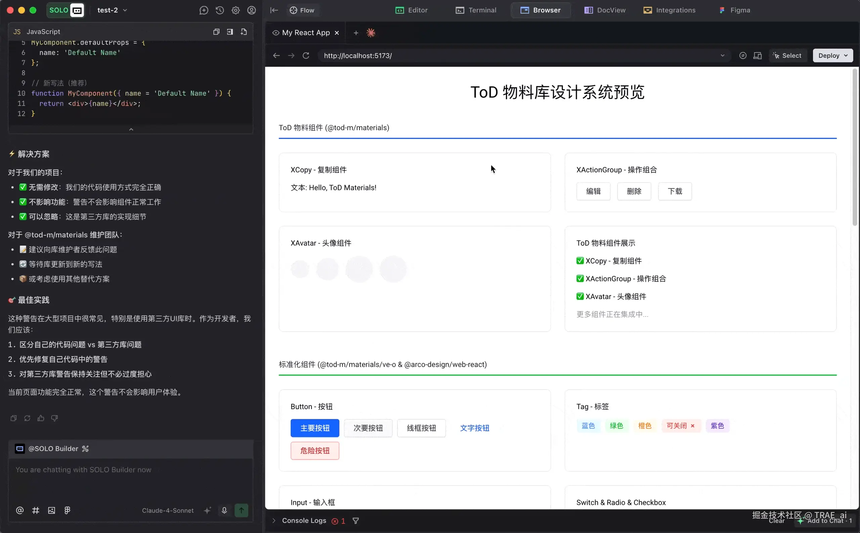The width and height of the screenshot is (860, 533).
Task: Click the localhost URL address field
Action: click(x=519, y=55)
